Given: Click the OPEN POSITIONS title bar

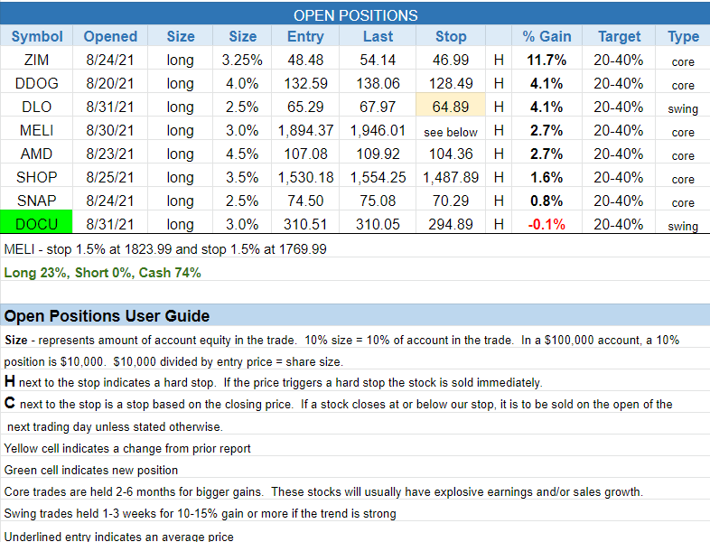Looking at the screenshot, I should click(355, 14).
